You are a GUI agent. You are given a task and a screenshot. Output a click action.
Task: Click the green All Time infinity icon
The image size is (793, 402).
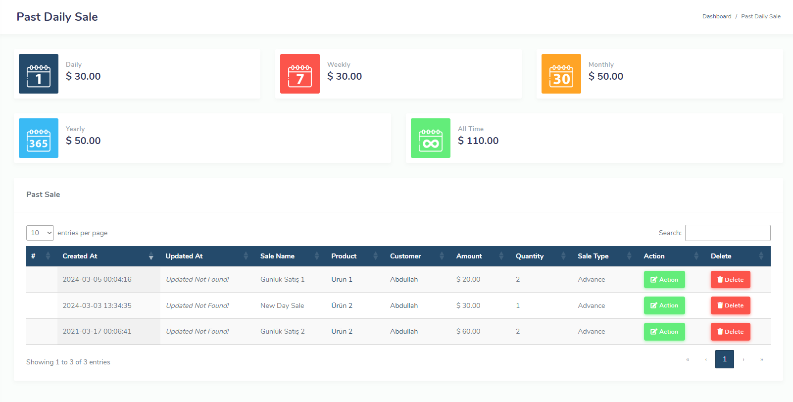430,138
